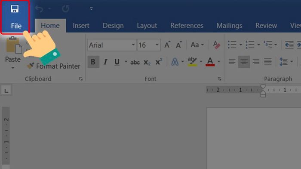Image resolution: width=301 pixels, height=169 pixels.
Task: Click the Multilevel List icon
Action: click(x=268, y=45)
